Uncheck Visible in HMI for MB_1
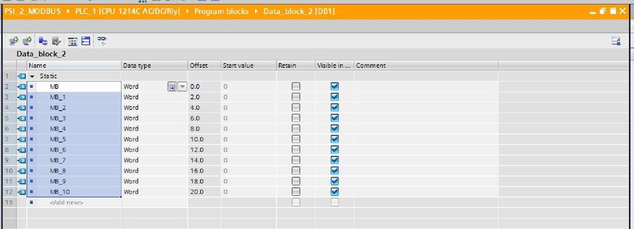 [334, 97]
